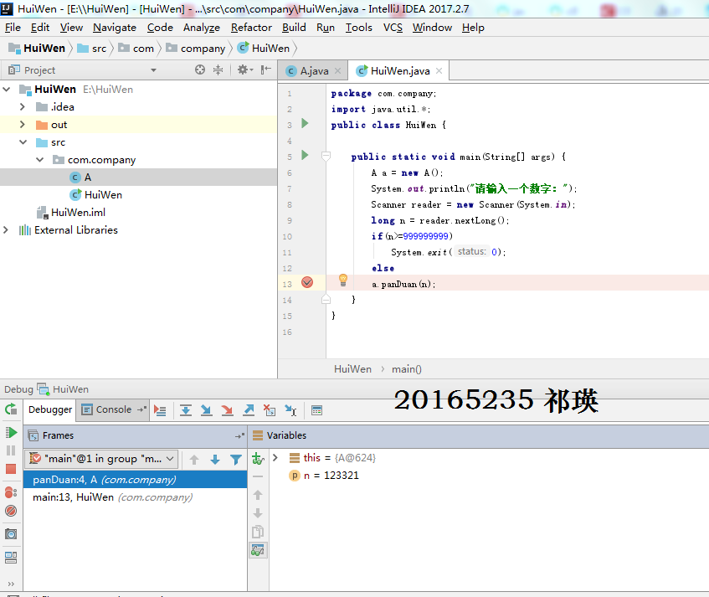Collapse main method fold marker line 5
Image resolution: width=709 pixels, height=597 pixels.
[x=326, y=157]
